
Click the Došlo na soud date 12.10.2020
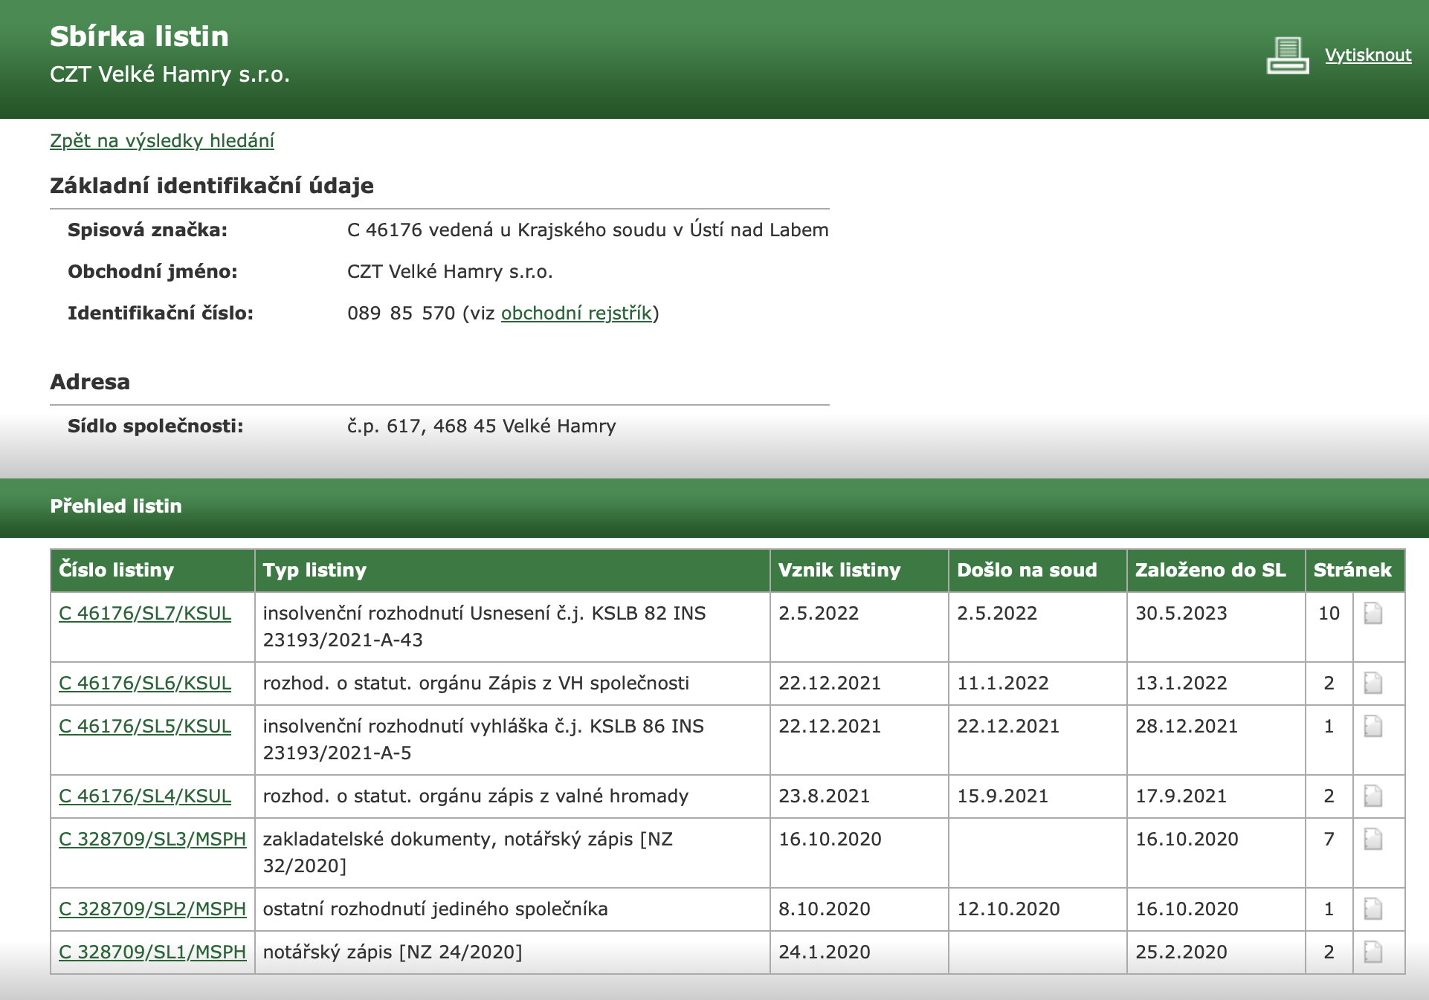pyautogui.click(x=1008, y=909)
